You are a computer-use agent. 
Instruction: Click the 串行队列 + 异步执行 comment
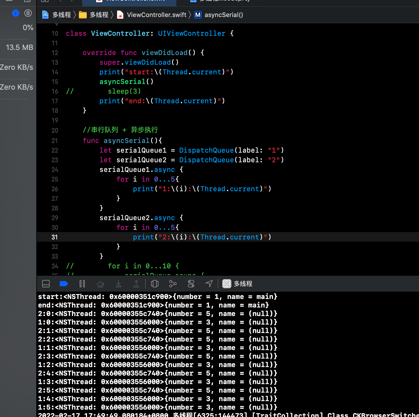120,130
